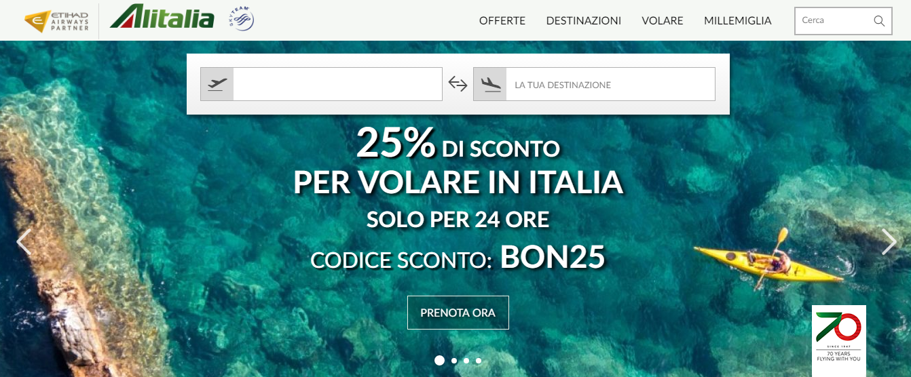Select the first carousel dot indicator

click(439, 361)
